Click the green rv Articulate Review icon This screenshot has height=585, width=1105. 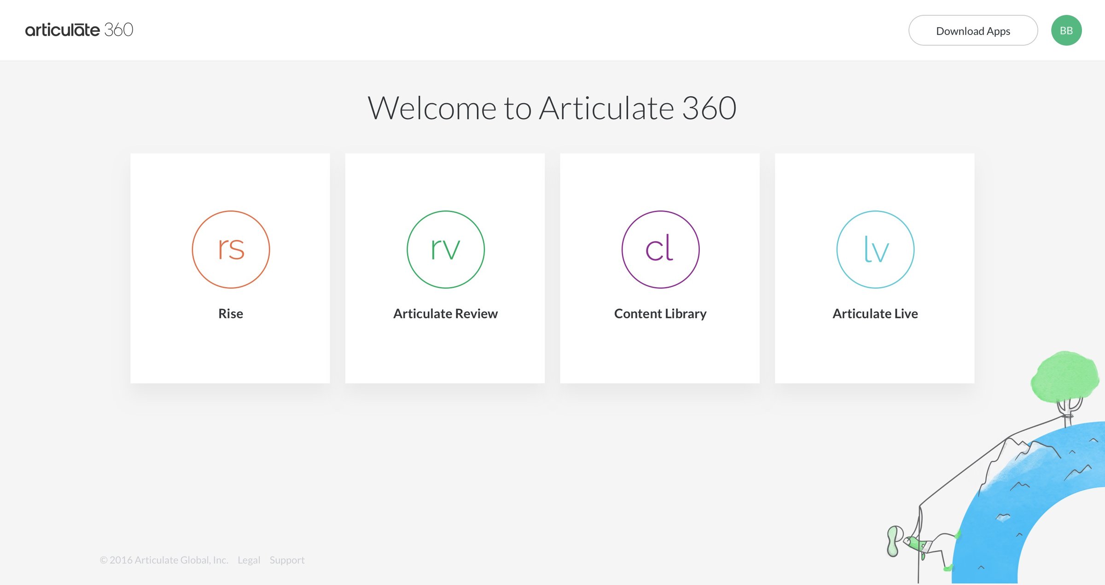446,249
